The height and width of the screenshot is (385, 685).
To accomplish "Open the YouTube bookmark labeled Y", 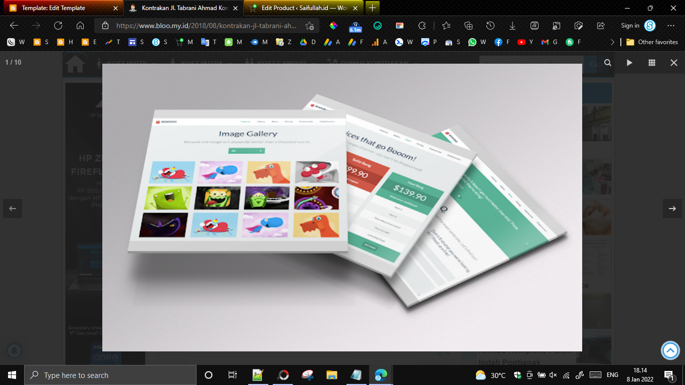I will coord(525,42).
